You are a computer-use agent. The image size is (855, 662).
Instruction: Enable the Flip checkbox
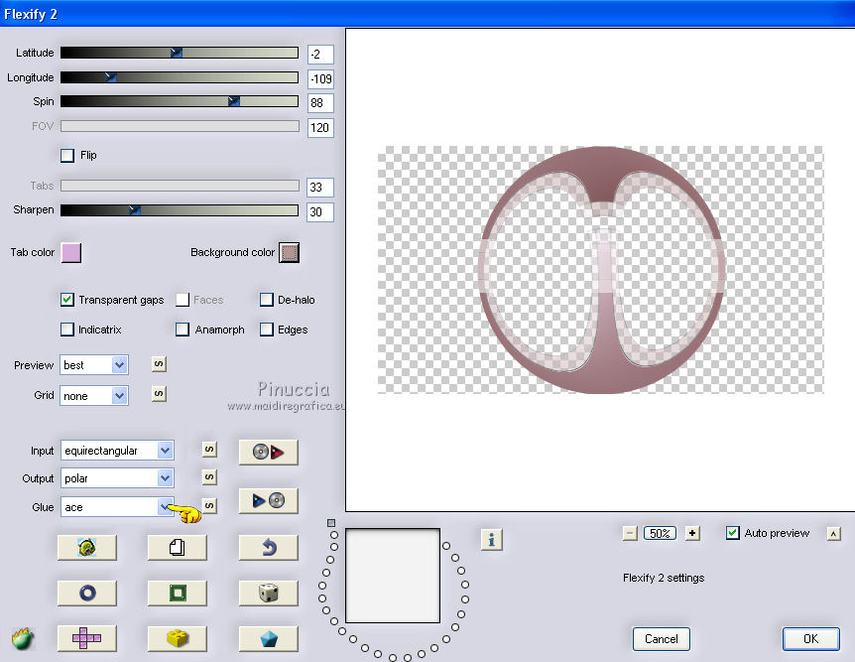(x=67, y=156)
